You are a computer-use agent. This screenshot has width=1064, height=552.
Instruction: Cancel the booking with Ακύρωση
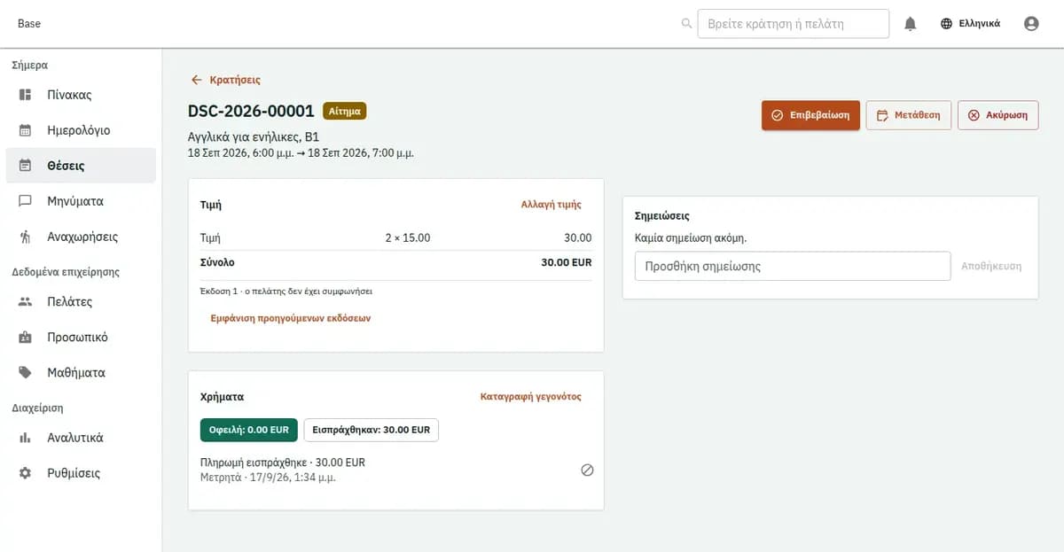coord(997,115)
